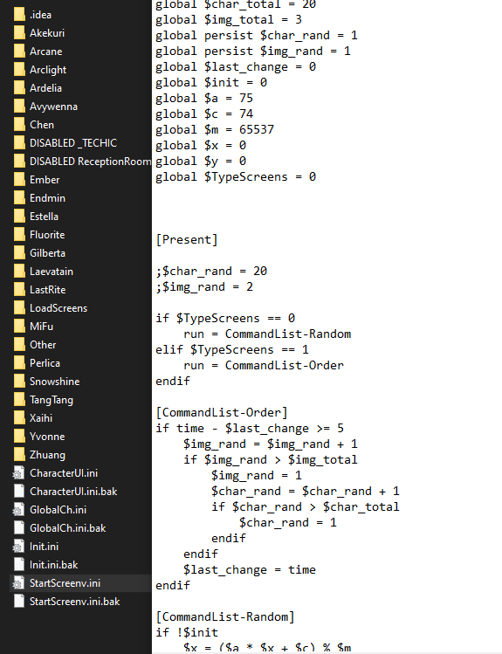Select the Ardelia folder icon

pos(19,88)
